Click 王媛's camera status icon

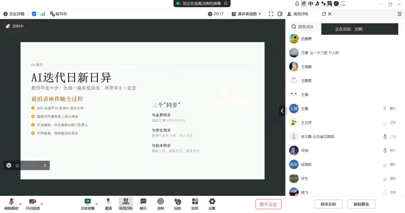point(393,109)
